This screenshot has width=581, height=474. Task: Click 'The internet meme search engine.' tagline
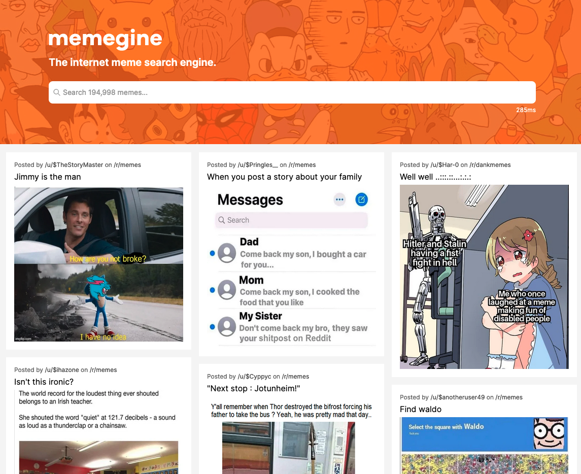coord(132,62)
